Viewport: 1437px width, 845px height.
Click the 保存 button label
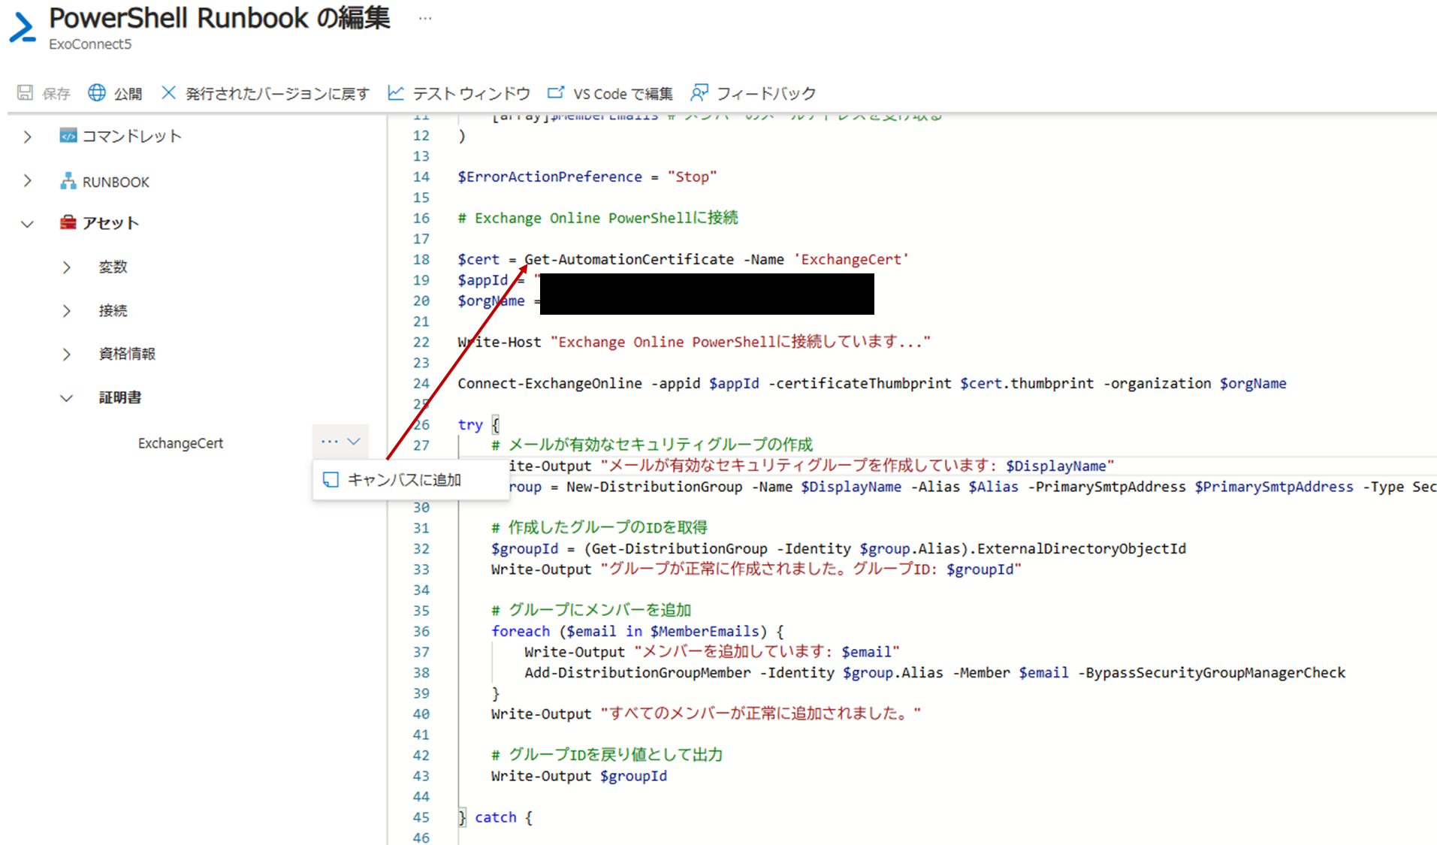pyautogui.click(x=56, y=93)
